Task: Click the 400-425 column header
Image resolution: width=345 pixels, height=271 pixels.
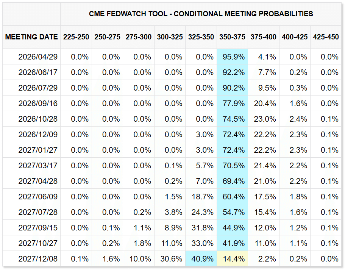Action: pos(295,37)
